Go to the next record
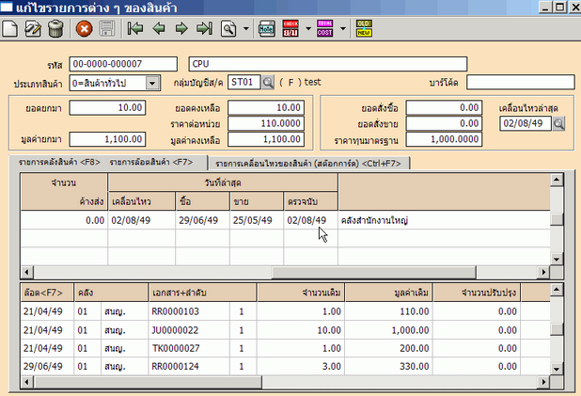This screenshot has height=396, width=581. [x=180, y=29]
